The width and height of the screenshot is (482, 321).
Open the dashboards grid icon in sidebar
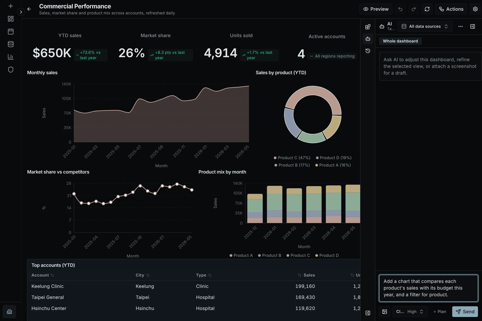[11, 19]
